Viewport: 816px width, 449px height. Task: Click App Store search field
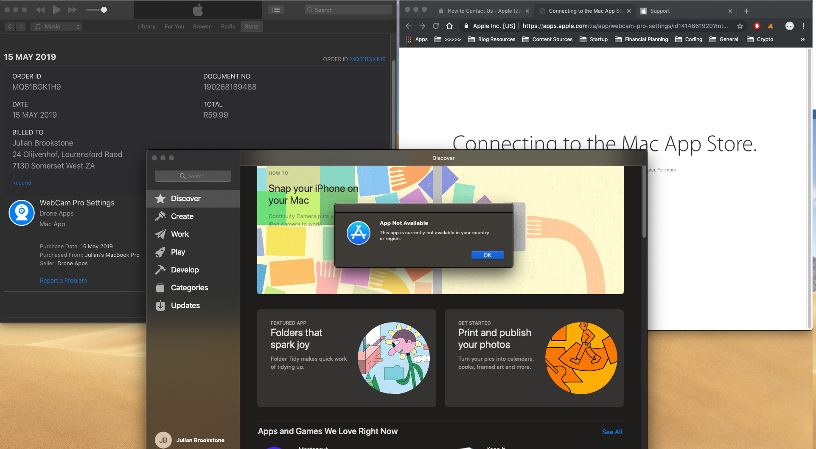click(193, 176)
